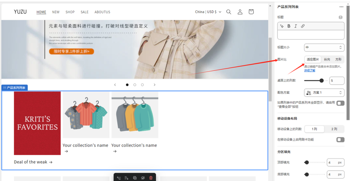This screenshot has width=350, height=181.
Task: Apply italic to the heading text
Action: (296, 26)
